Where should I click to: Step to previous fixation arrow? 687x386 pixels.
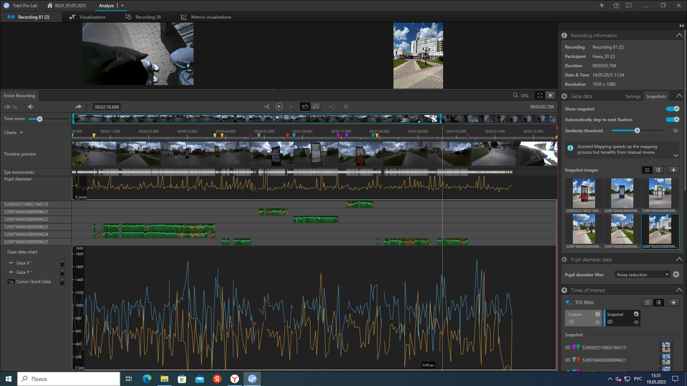[x=266, y=107]
